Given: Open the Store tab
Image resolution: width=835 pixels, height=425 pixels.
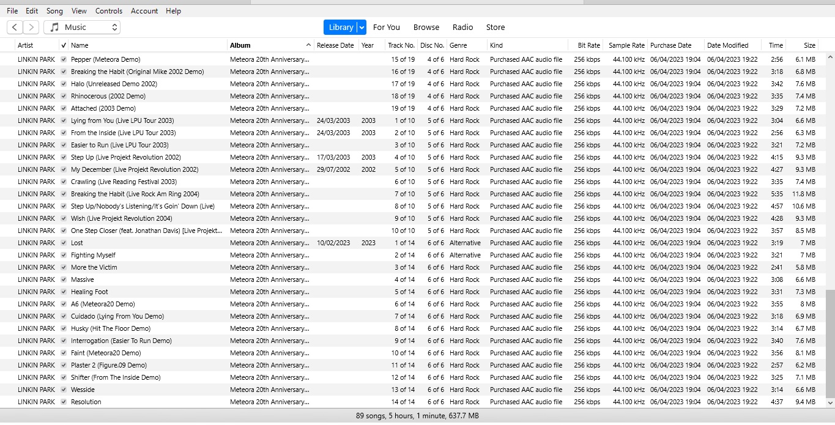Looking at the screenshot, I should (x=495, y=27).
